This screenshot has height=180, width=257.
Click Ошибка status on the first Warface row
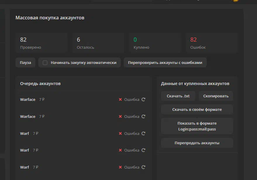coord(132,99)
